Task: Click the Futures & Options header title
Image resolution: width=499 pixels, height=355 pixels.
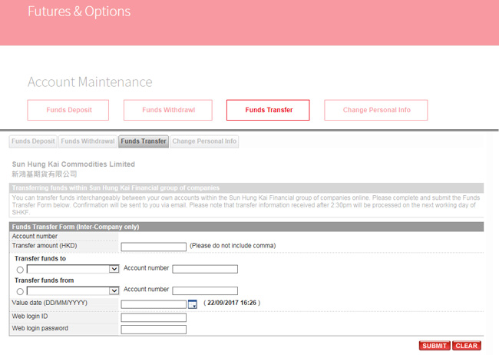Action: tap(79, 12)
